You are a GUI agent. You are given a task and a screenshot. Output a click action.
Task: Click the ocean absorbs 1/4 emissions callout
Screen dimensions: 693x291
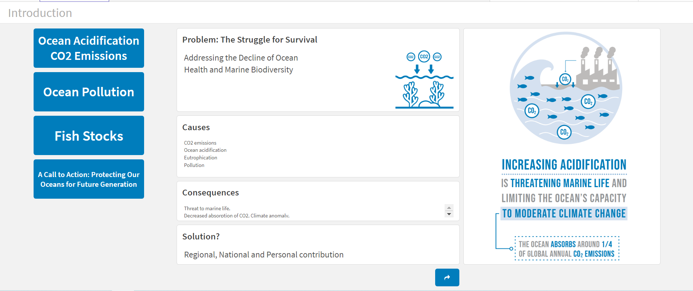click(567, 249)
